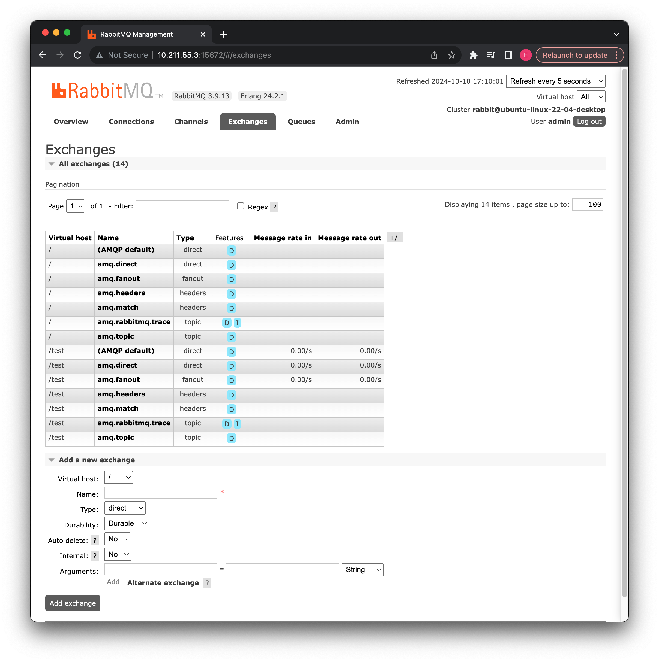Click the Auto delete help icon

pos(95,540)
